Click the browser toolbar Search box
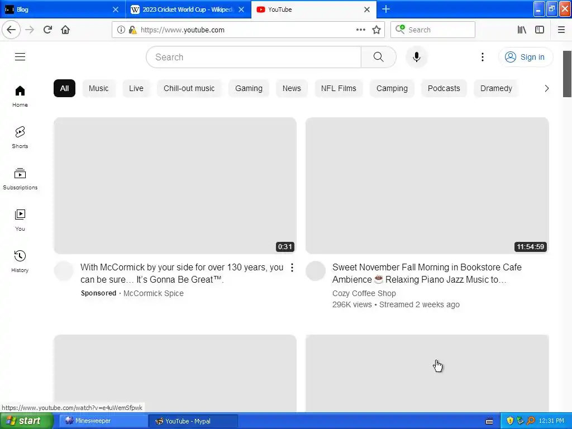The height and width of the screenshot is (429, 572). click(433, 30)
